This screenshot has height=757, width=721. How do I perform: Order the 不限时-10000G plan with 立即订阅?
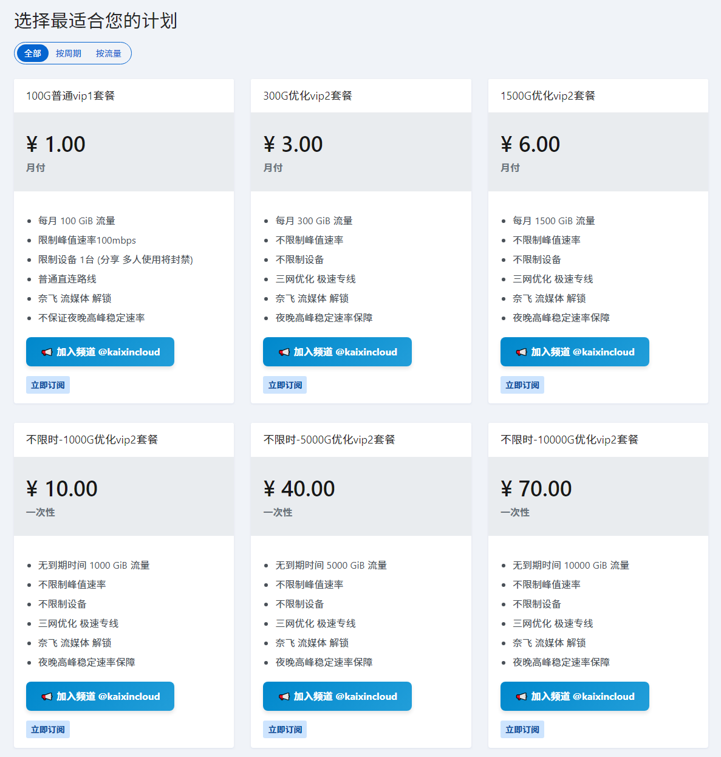point(522,730)
